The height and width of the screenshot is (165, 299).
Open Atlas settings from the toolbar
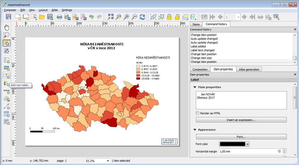[276, 17]
